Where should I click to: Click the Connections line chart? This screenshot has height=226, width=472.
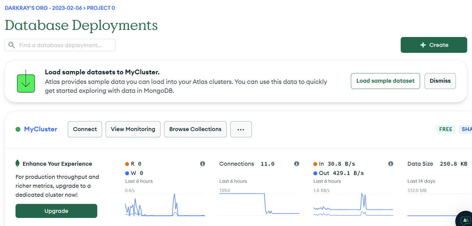(x=259, y=205)
